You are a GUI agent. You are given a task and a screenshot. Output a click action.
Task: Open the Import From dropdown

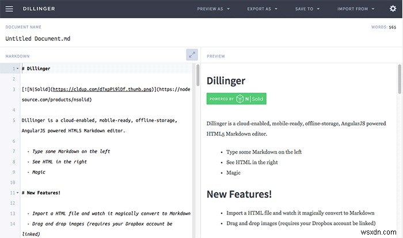pos(356,9)
